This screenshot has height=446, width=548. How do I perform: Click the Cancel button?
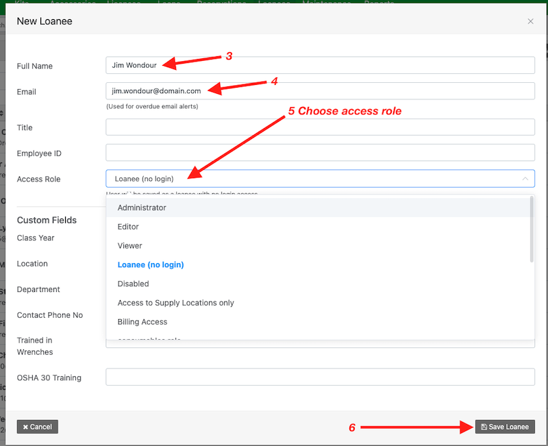click(x=37, y=426)
